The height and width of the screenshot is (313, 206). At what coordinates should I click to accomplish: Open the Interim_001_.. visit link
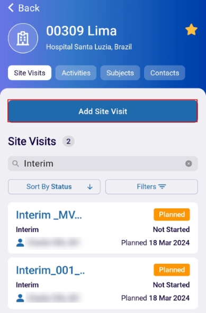coord(50,270)
